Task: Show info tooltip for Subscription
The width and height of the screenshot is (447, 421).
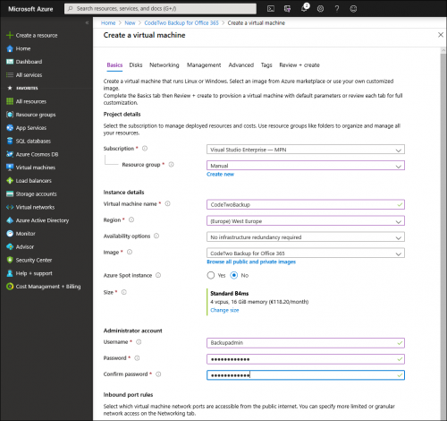Action: (x=145, y=149)
